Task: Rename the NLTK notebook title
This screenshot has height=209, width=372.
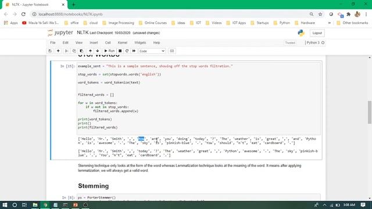Action: coord(83,33)
